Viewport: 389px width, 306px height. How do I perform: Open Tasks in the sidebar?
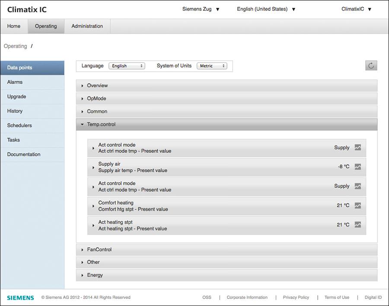pyautogui.click(x=32, y=140)
